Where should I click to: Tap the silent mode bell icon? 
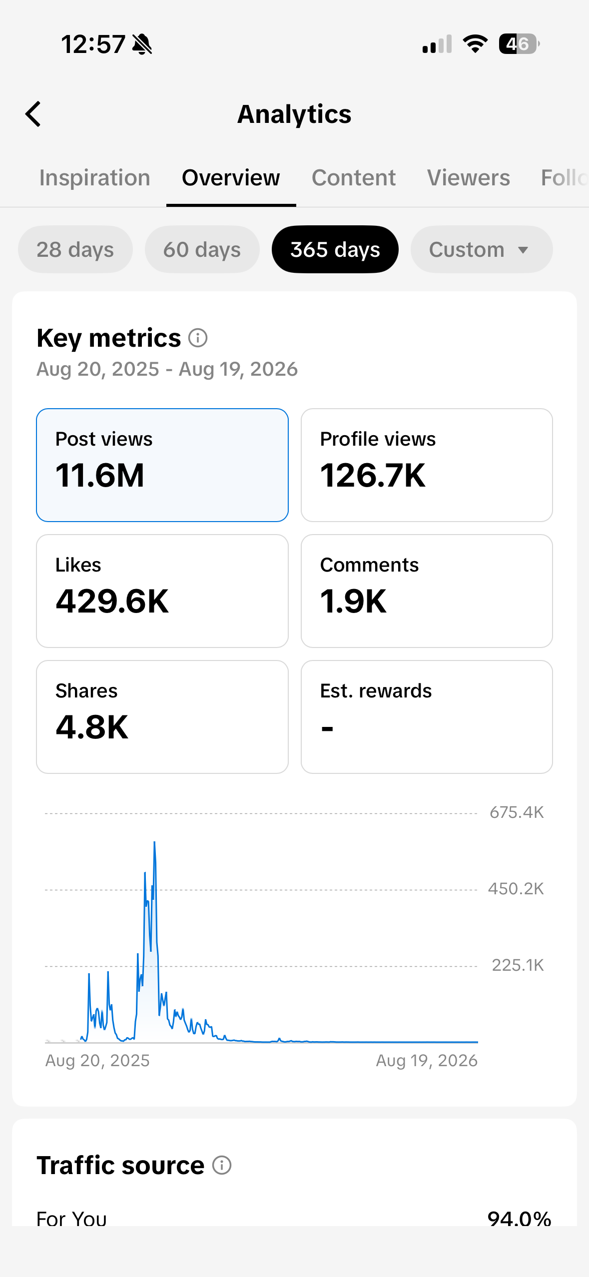(x=142, y=44)
